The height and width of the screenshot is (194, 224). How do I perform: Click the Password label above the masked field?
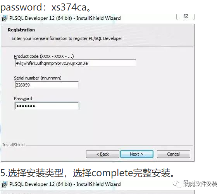point(23,99)
